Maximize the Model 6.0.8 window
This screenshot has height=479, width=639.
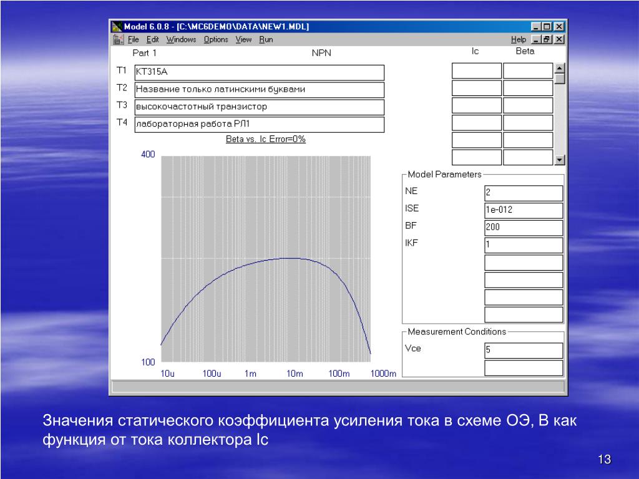tap(547, 27)
